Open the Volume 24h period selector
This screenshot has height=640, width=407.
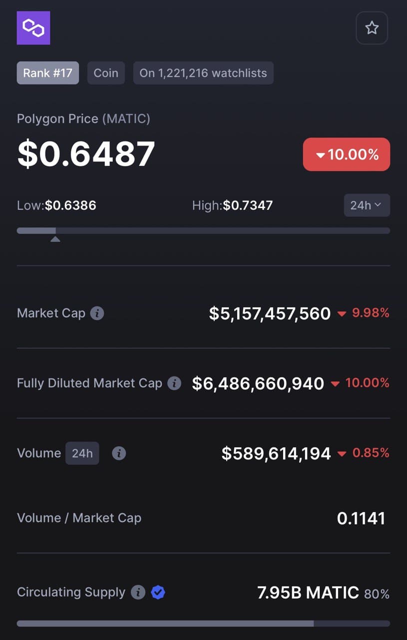point(82,453)
